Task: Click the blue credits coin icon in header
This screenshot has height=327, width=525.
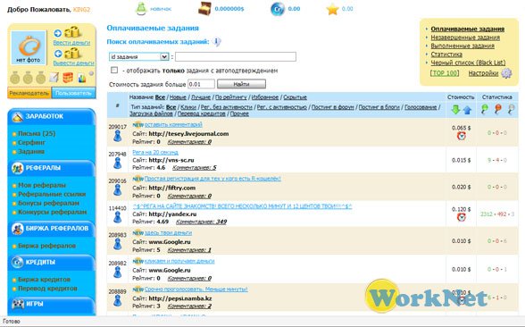Action: pos(277,9)
